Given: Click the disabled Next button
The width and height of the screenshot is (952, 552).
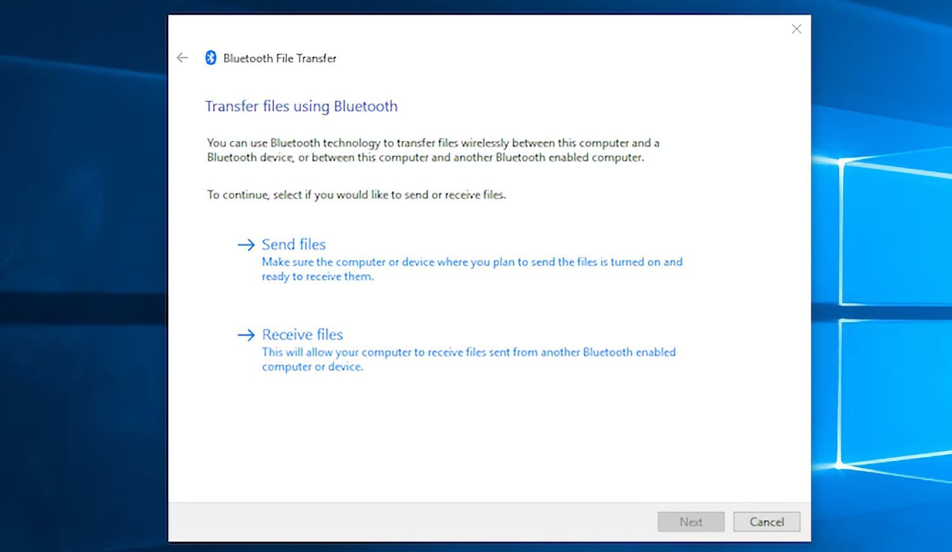Looking at the screenshot, I should 691,522.
